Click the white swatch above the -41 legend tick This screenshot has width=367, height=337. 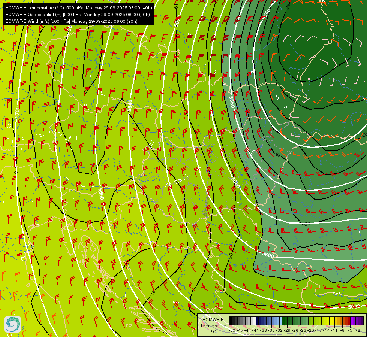(255, 321)
